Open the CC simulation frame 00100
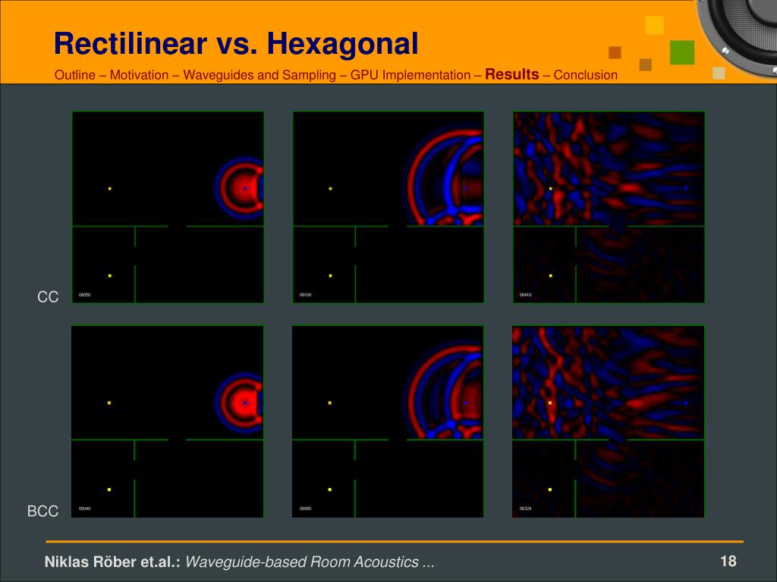 [x=388, y=208]
